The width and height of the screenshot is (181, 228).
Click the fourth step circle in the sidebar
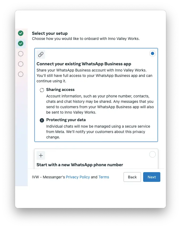tap(21, 64)
